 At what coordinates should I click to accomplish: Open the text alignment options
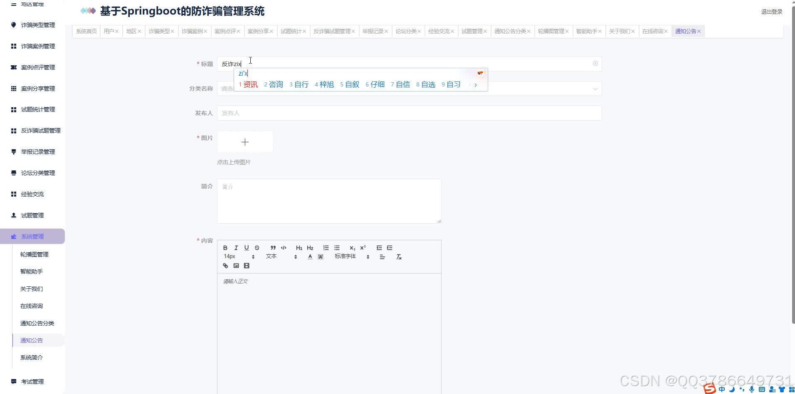coord(383,257)
